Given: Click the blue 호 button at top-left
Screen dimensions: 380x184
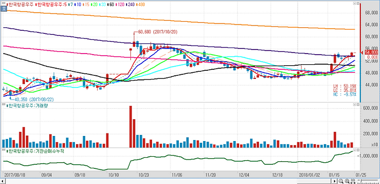Looking at the screenshot, I should (x=4, y=9).
